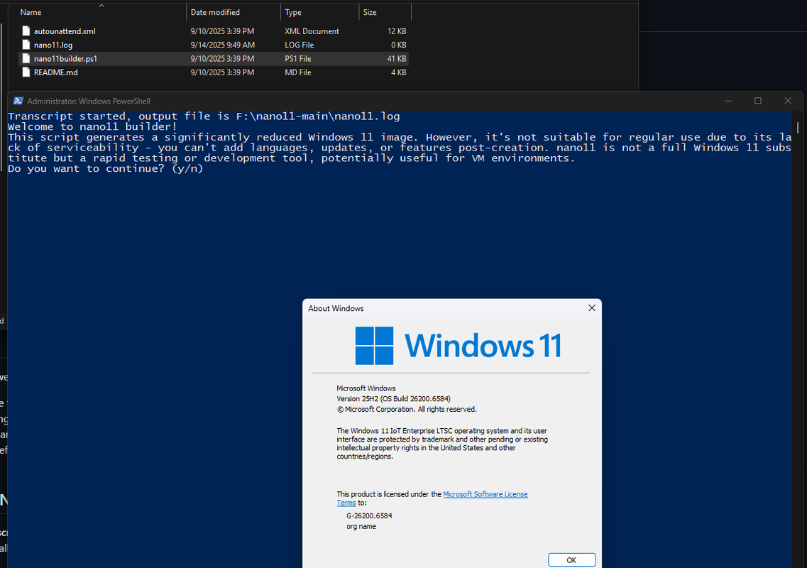807x568 pixels.
Task: Click the 'Transcript started' output line
Action: (x=204, y=116)
